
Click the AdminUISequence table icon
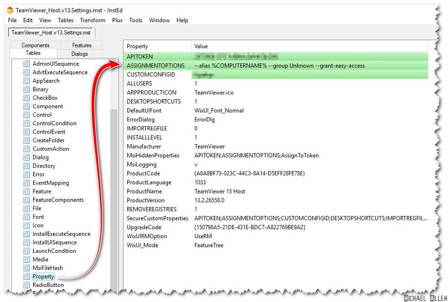[x=26, y=64]
